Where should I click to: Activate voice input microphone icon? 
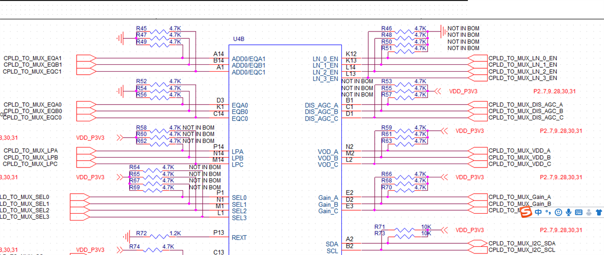point(569,212)
